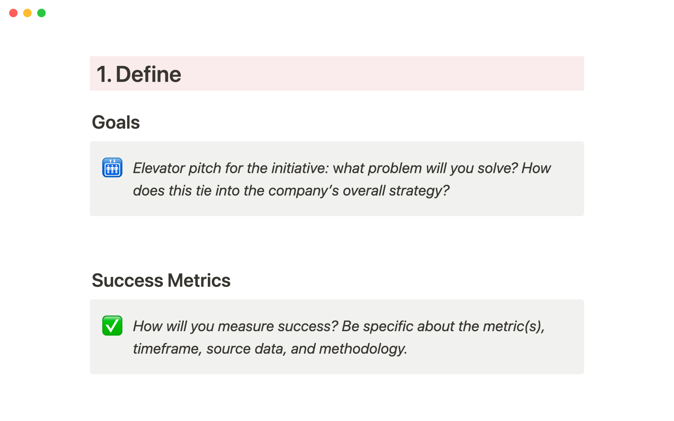Click the empty right end of the pink Define banner

527,74
